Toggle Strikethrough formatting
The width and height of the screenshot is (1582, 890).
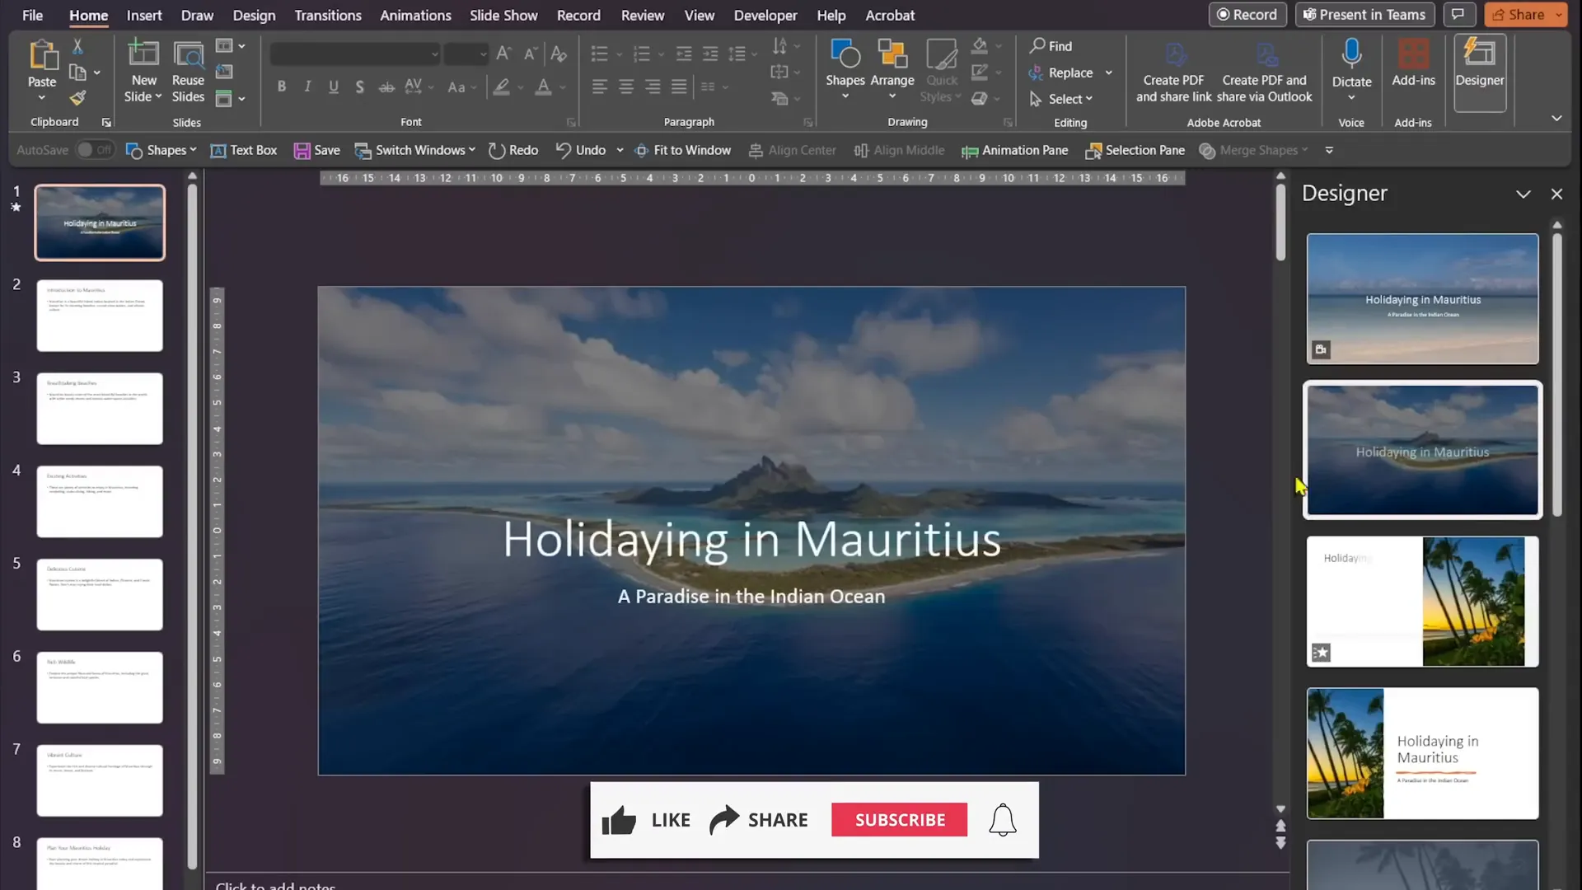click(x=386, y=87)
